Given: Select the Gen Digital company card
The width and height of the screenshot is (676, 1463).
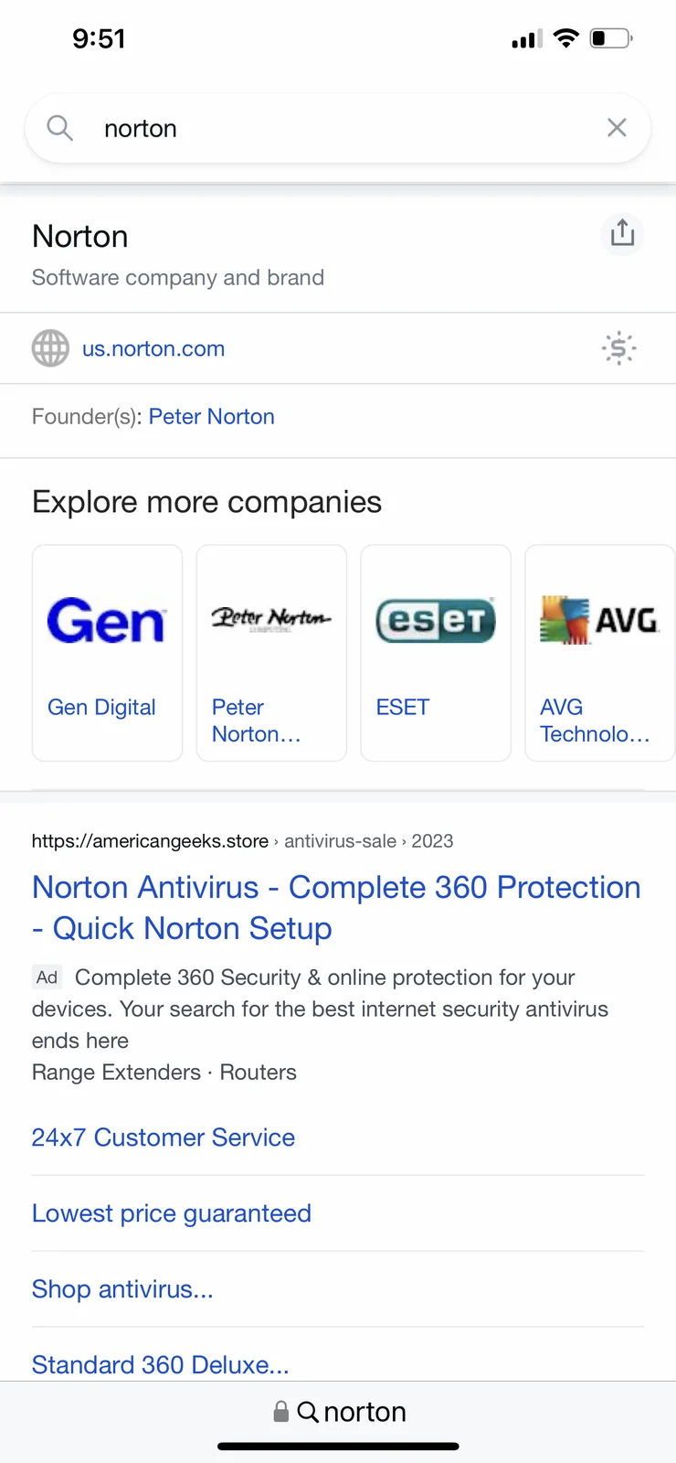Looking at the screenshot, I should 107,653.
